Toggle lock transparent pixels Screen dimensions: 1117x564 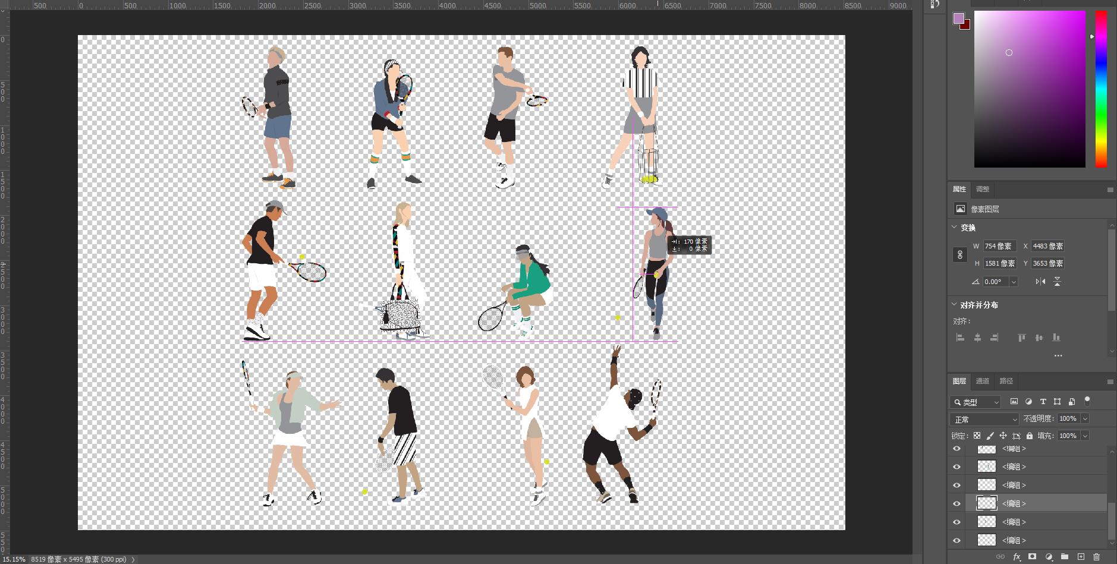(977, 436)
